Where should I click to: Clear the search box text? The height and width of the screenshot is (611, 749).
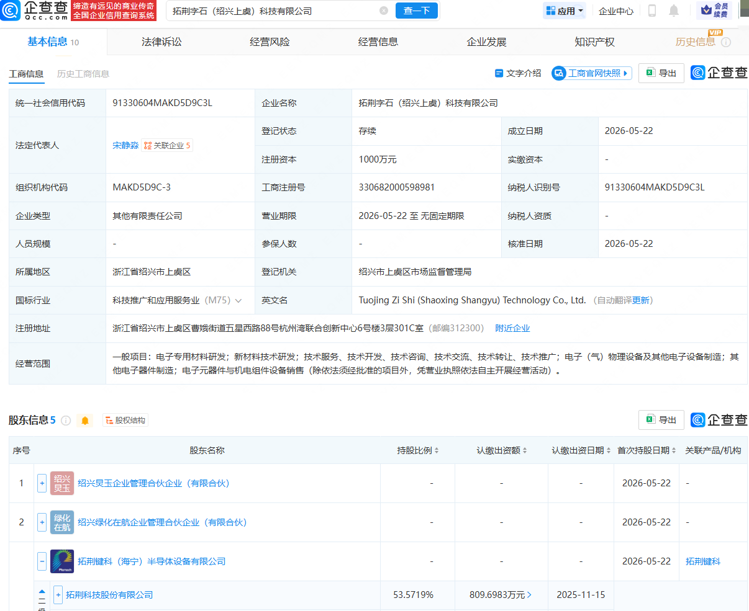(x=384, y=11)
